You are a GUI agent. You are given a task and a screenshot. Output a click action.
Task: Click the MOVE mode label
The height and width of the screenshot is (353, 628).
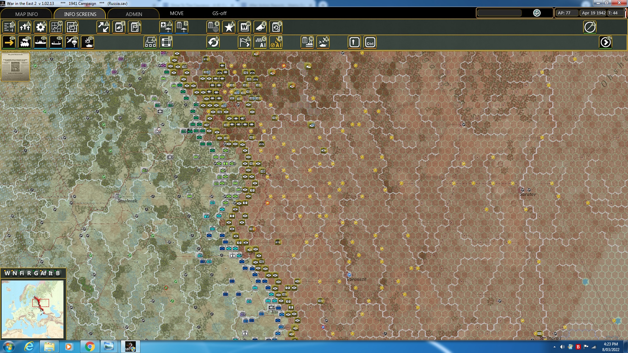click(177, 13)
